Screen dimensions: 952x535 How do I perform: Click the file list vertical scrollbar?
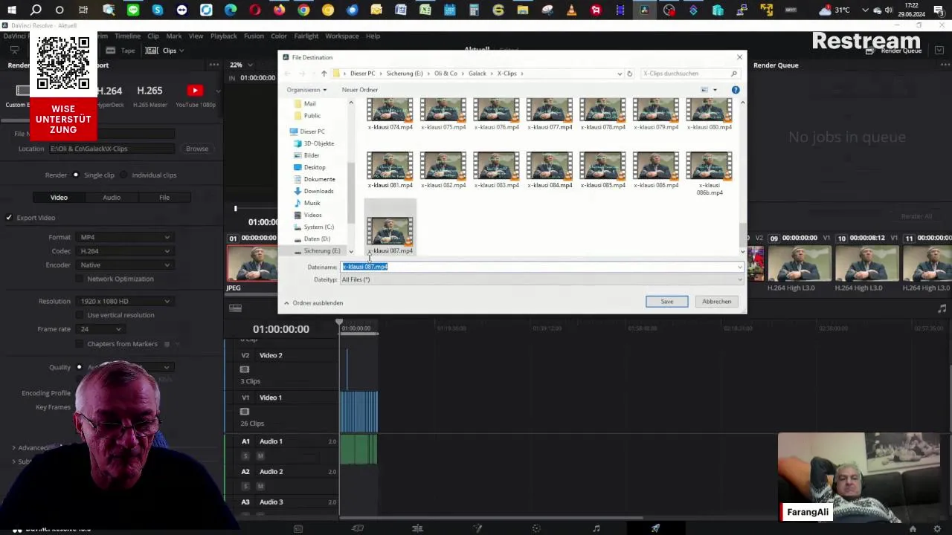(742, 234)
